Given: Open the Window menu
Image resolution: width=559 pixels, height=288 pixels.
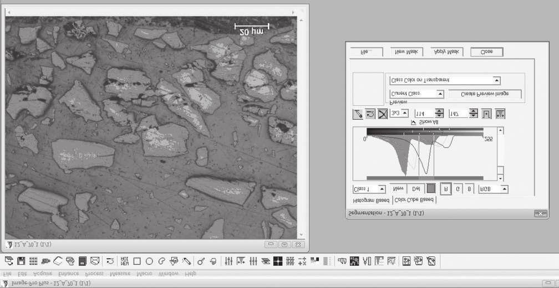Looking at the screenshot, I should [x=169, y=274].
